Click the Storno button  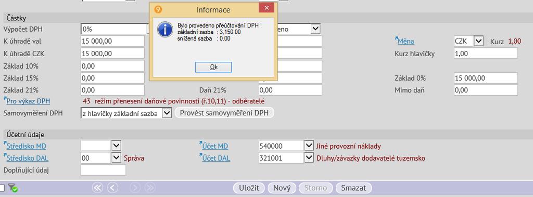pyautogui.click(x=316, y=188)
